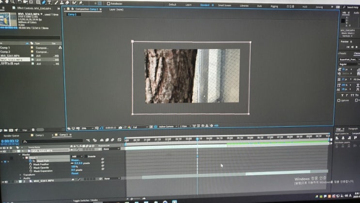
Task: Switch to Small Screen workspace
Action: click(x=224, y=5)
